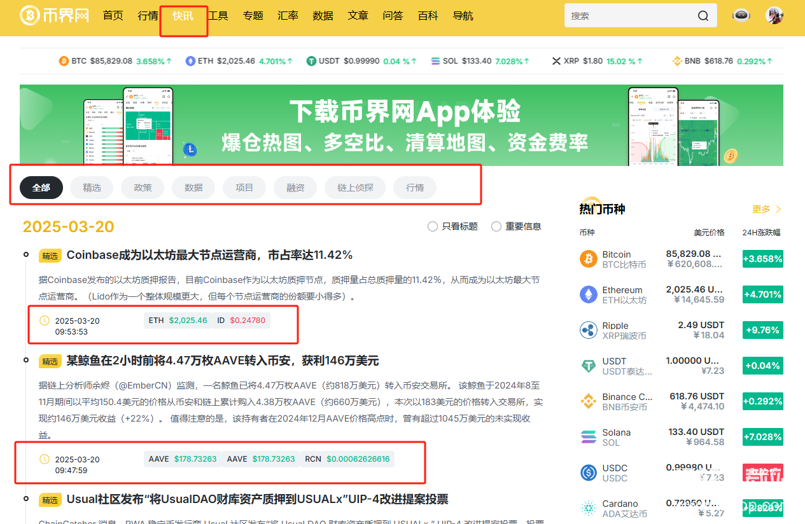Enable the 只看标题 radio option
The height and width of the screenshot is (524, 805).
tap(433, 226)
